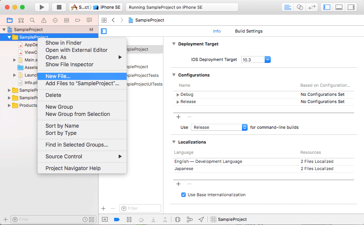Choose New Group menu item
The width and height of the screenshot is (364, 225).
click(82, 107)
